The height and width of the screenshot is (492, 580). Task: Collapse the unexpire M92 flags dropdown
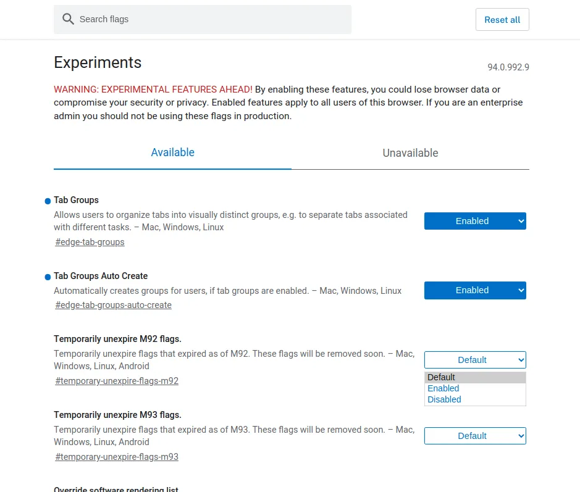[x=474, y=360]
